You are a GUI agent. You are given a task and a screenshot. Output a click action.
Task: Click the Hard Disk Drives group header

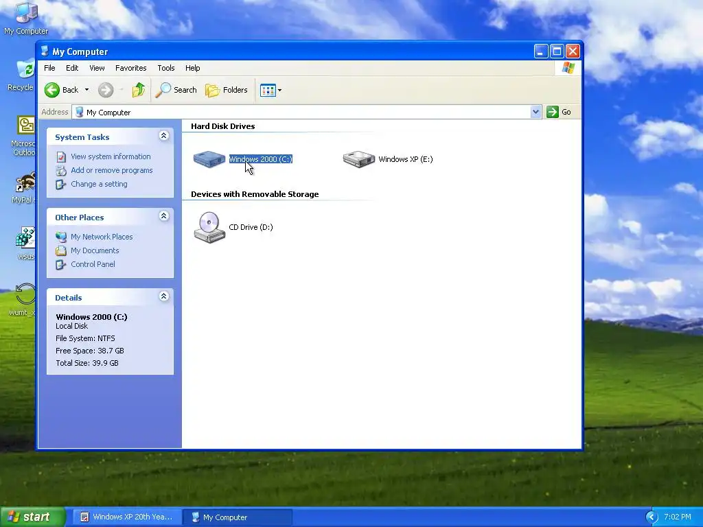point(223,126)
